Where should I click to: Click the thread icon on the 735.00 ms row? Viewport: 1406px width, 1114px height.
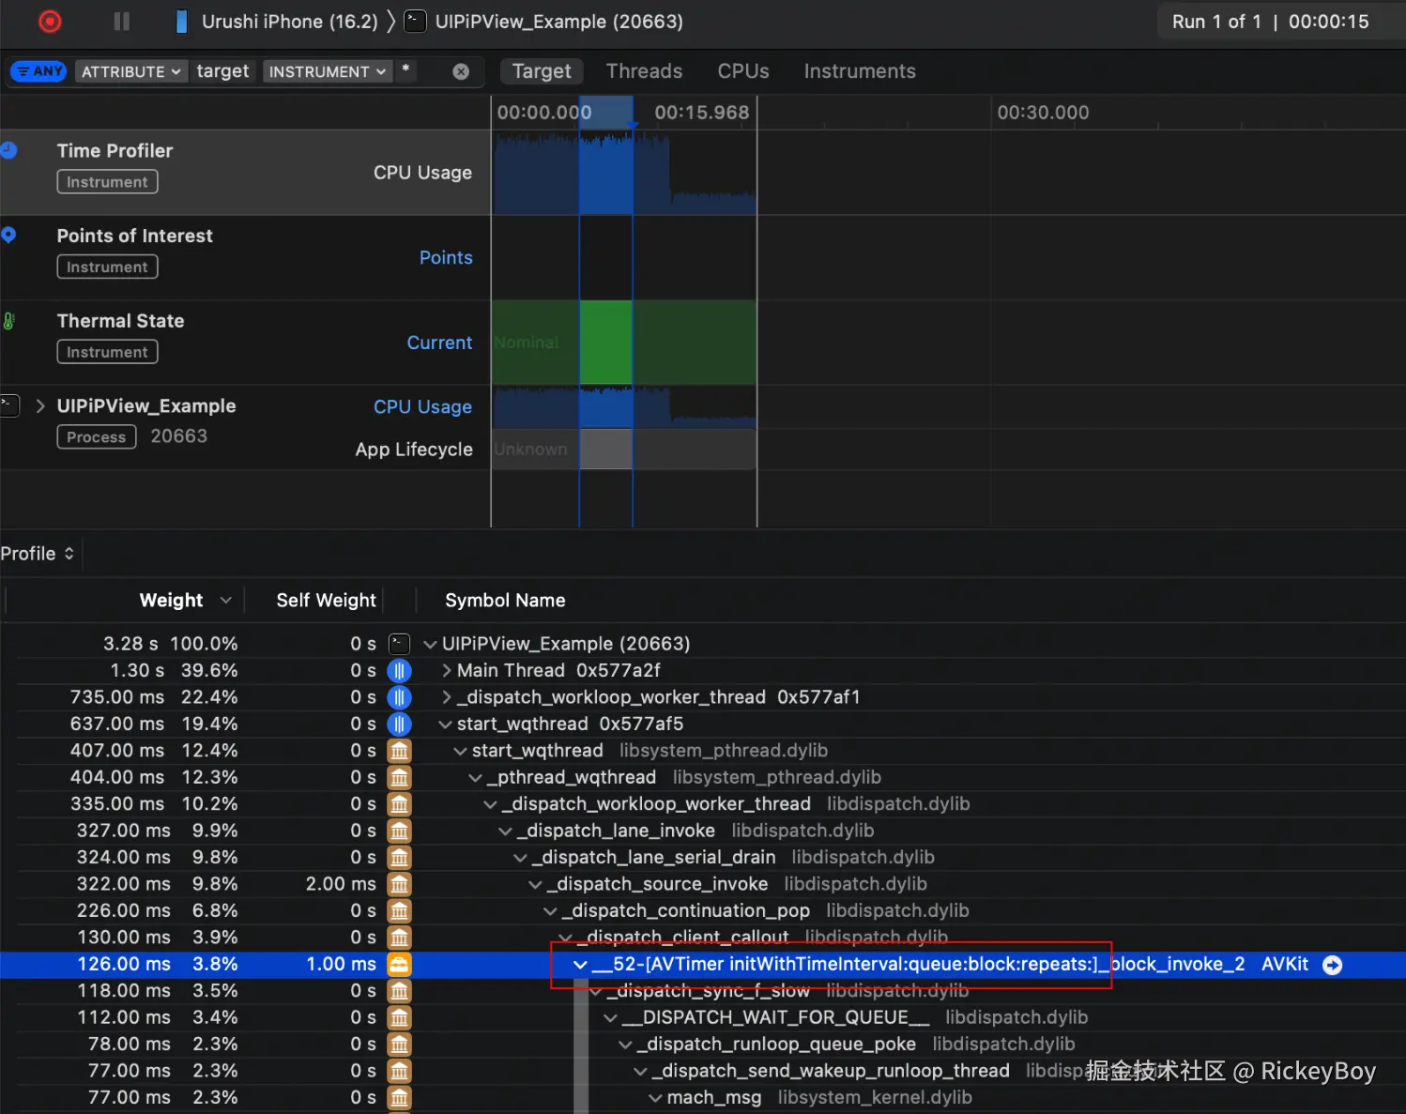(x=399, y=697)
